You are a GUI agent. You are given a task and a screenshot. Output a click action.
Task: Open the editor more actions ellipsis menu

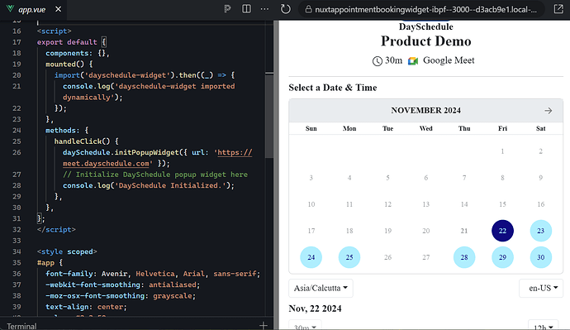264,9
